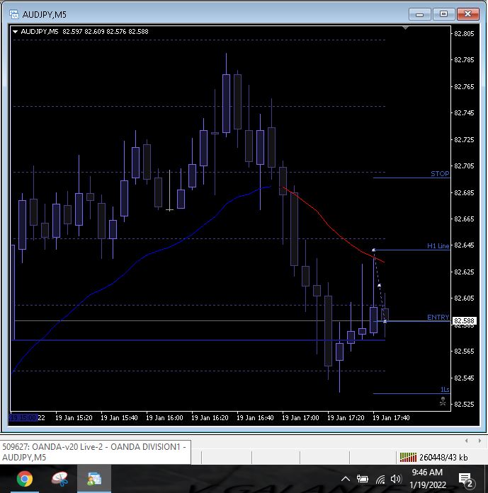
Task: Click the 260448/43 kb traffic readout
Action: click(443, 458)
